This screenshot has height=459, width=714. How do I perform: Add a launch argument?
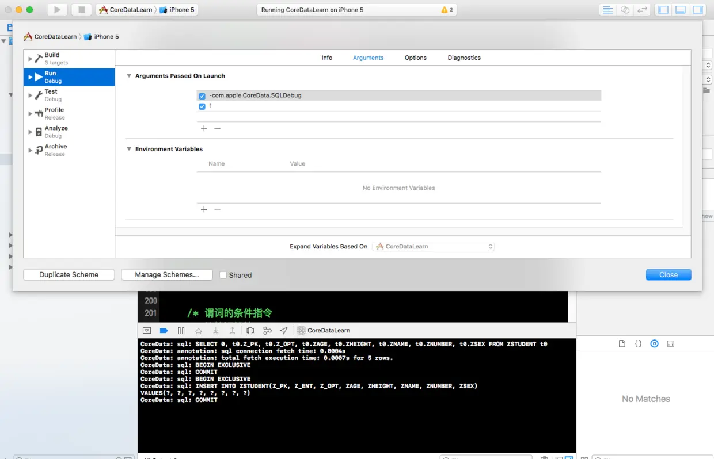(x=204, y=128)
